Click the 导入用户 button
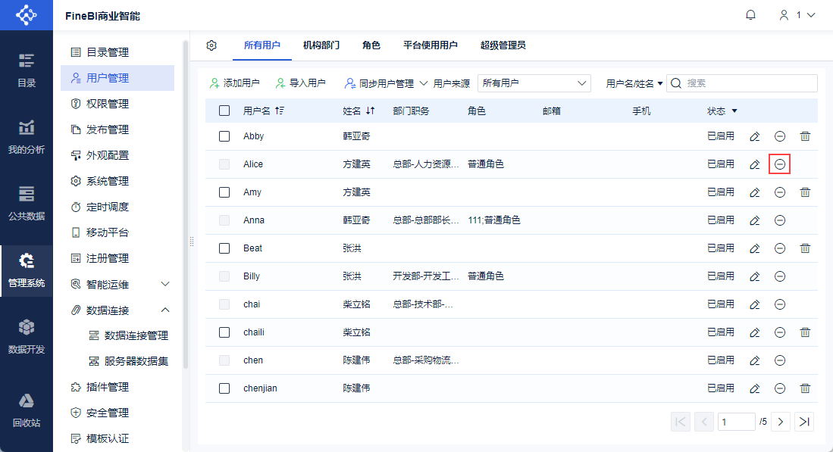833x452 pixels. (x=301, y=83)
